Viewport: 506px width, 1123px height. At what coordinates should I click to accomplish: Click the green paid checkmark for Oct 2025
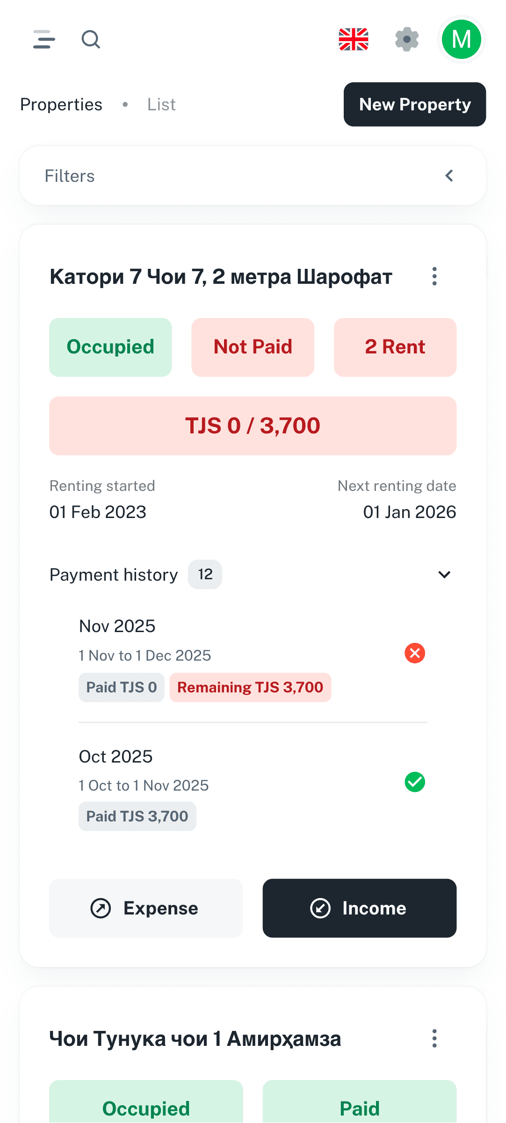coord(415,782)
